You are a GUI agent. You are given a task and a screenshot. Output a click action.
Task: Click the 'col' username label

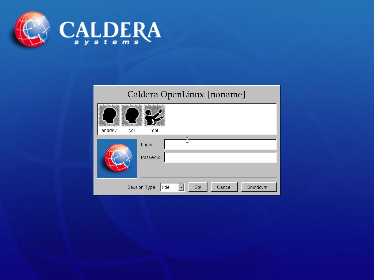[x=131, y=131]
